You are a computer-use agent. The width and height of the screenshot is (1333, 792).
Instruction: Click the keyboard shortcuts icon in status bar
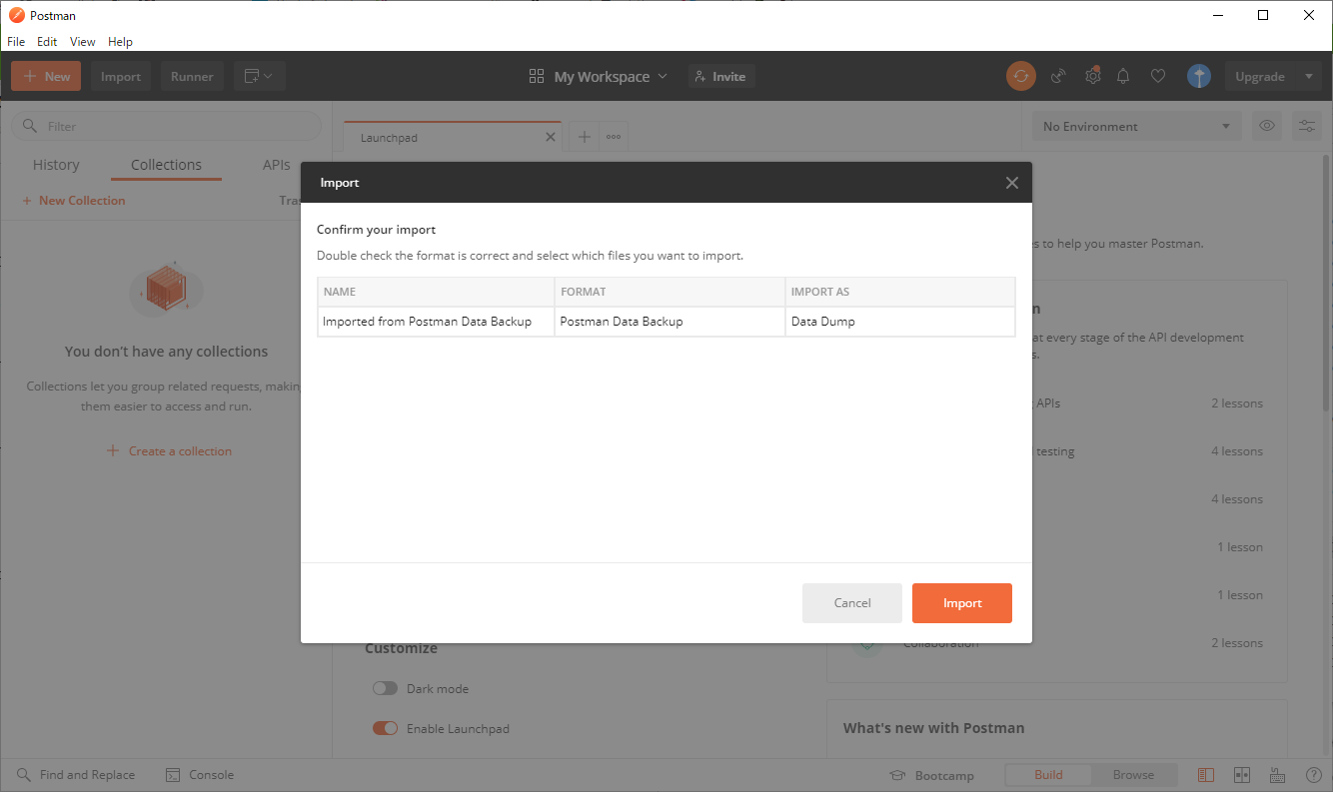(x=1277, y=775)
